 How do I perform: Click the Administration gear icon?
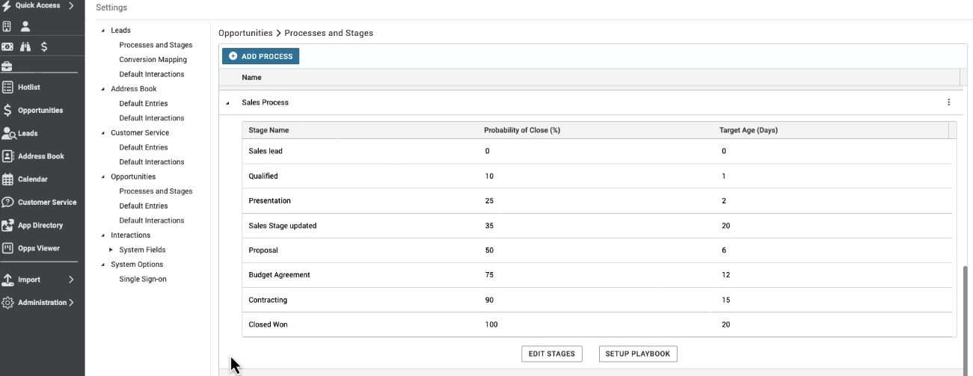(x=7, y=303)
